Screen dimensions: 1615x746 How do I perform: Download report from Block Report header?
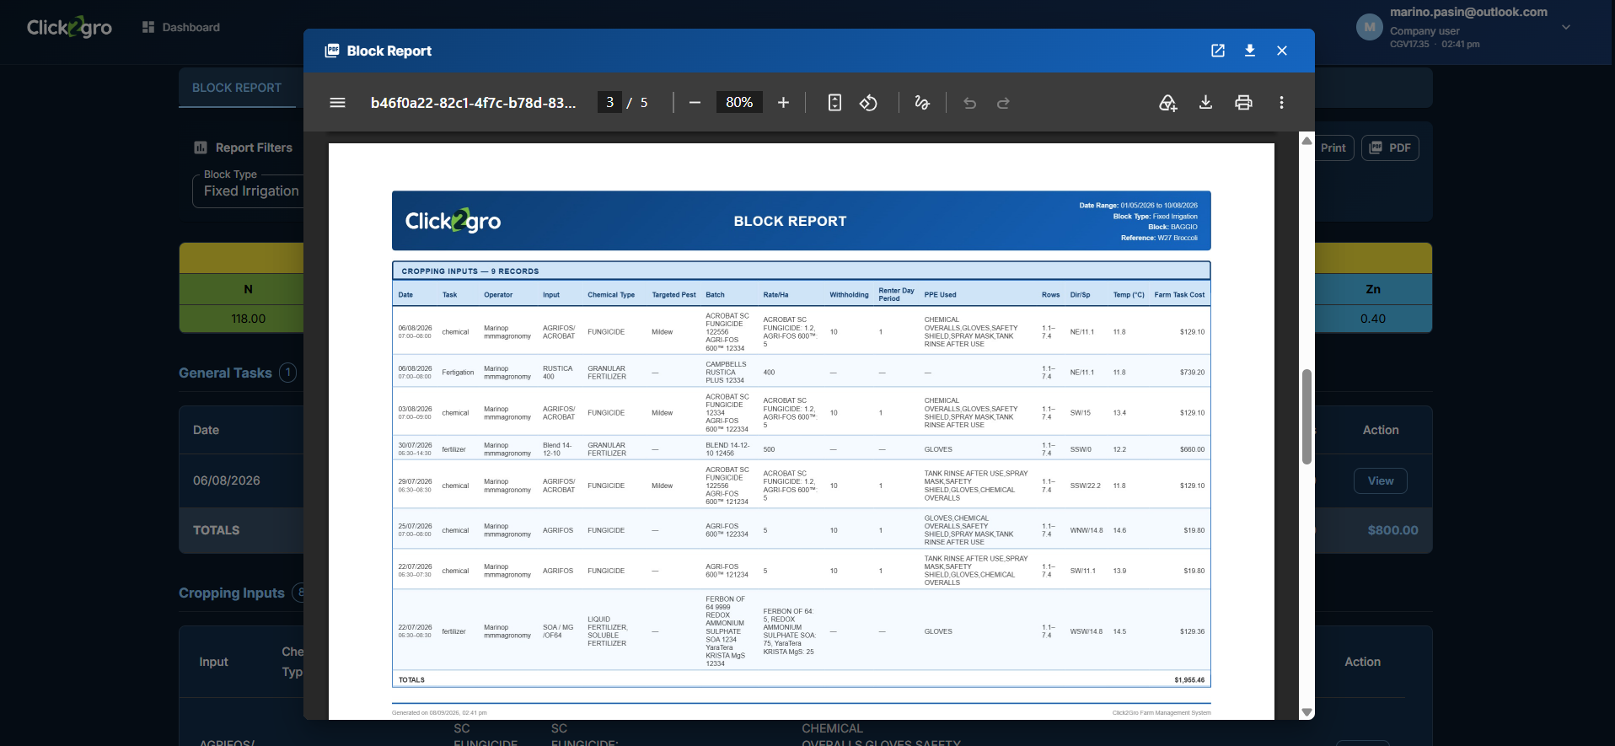1250,51
